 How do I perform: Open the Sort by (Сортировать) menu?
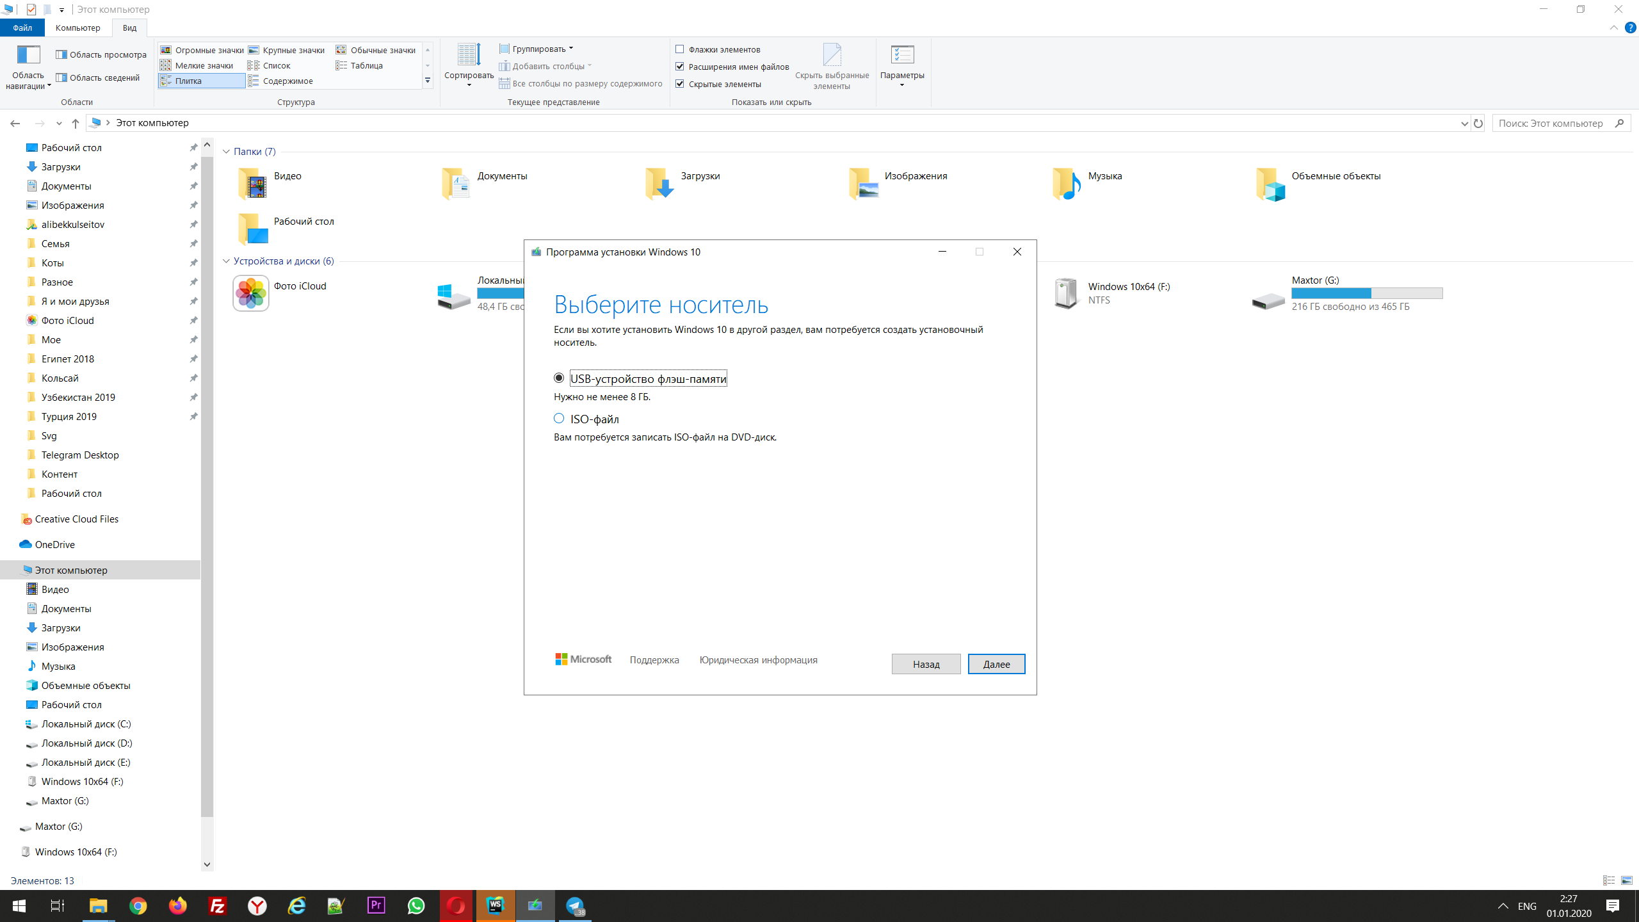click(469, 65)
